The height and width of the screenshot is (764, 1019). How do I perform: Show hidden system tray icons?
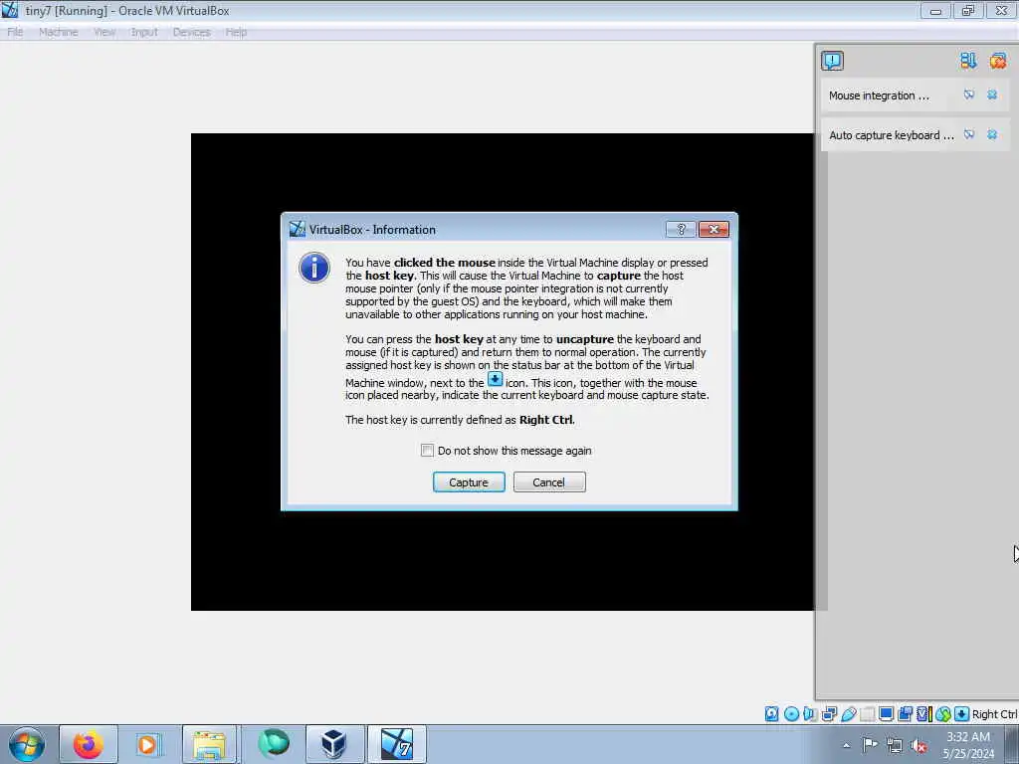coord(846,745)
